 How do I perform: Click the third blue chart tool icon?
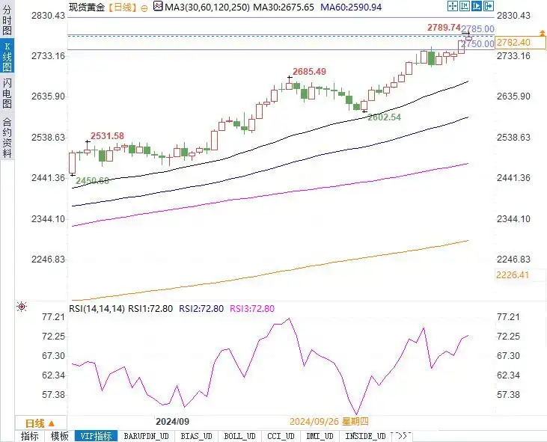[477, 6]
